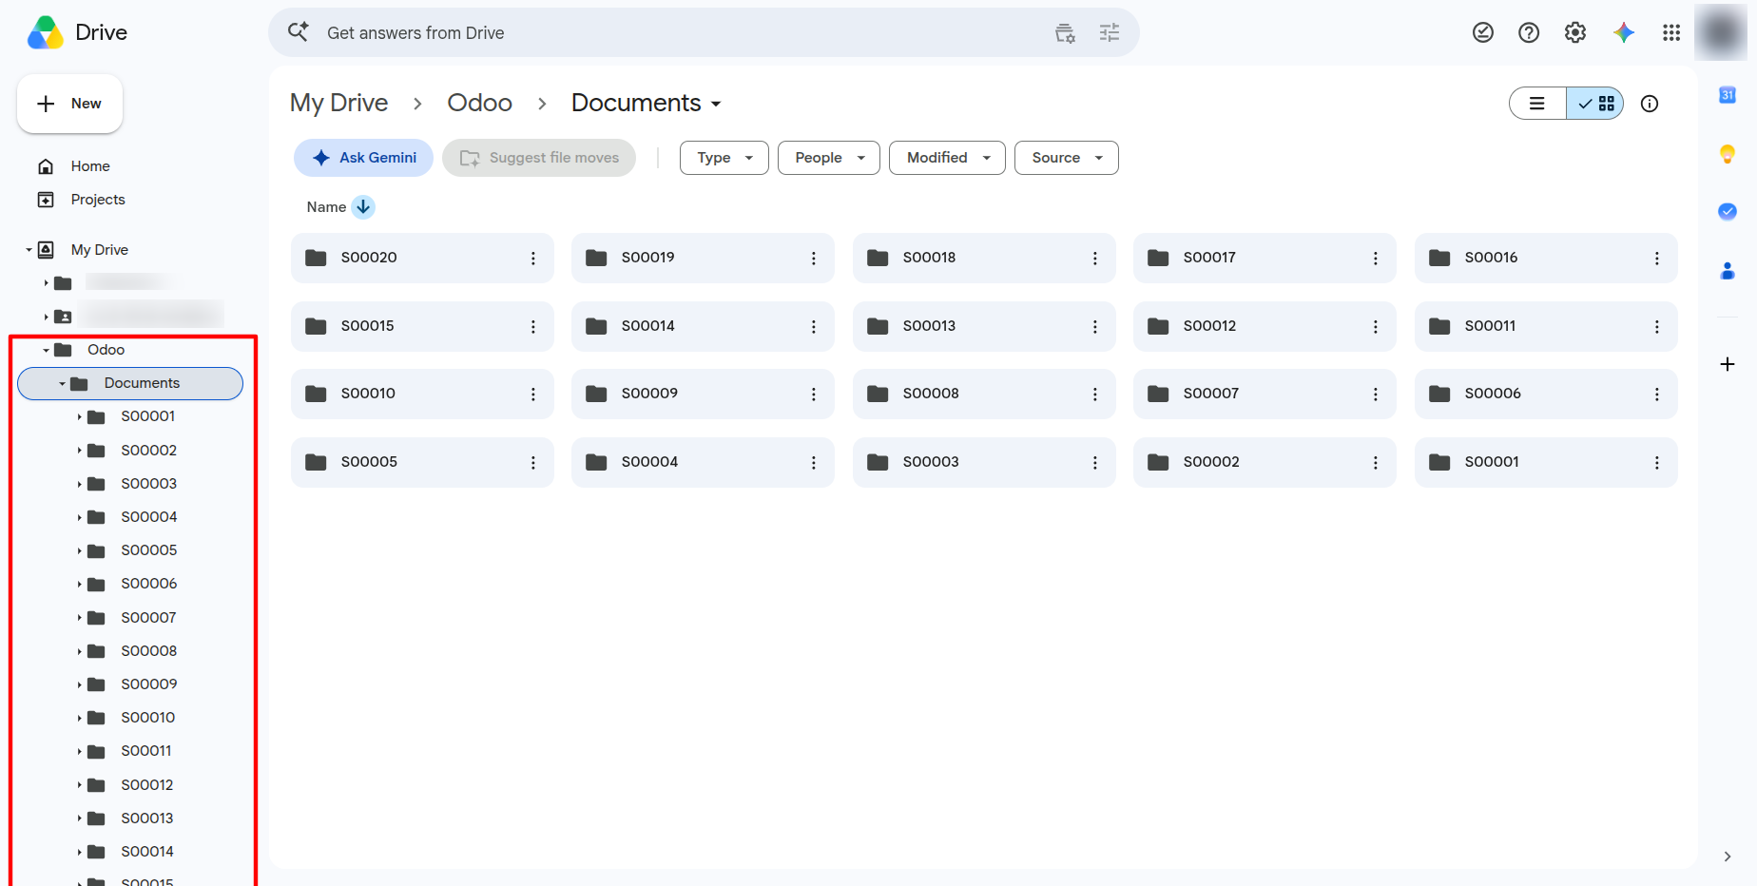Open Google Tasks side panel icon
Viewport: 1757px width, 886px height.
(x=1728, y=211)
